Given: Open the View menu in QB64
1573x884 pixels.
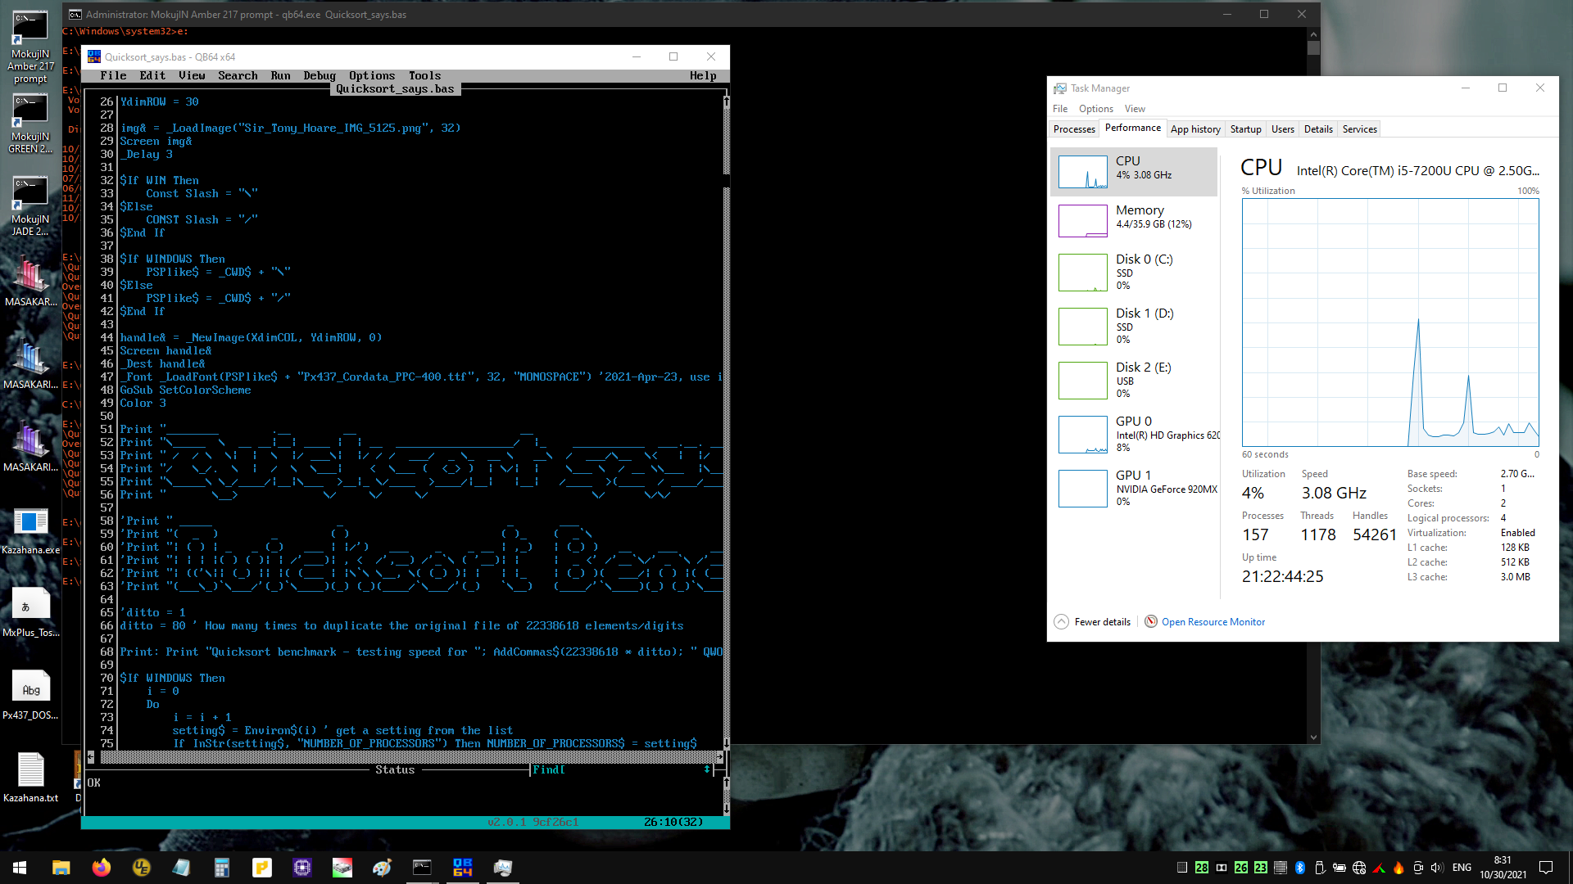Looking at the screenshot, I should click(192, 75).
